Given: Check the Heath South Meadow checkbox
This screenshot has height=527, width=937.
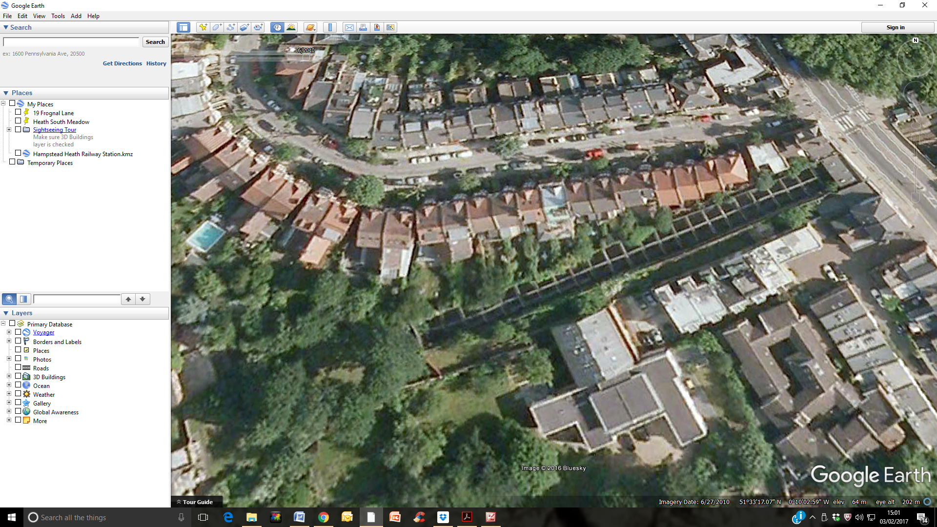Looking at the screenshot, I should [x=18, y=121].
